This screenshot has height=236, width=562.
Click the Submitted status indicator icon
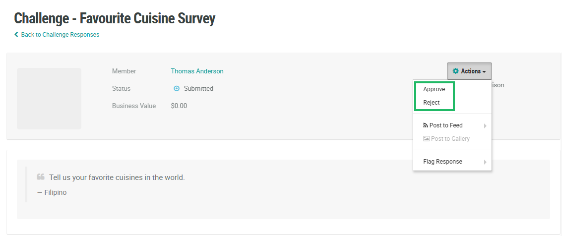176,89
